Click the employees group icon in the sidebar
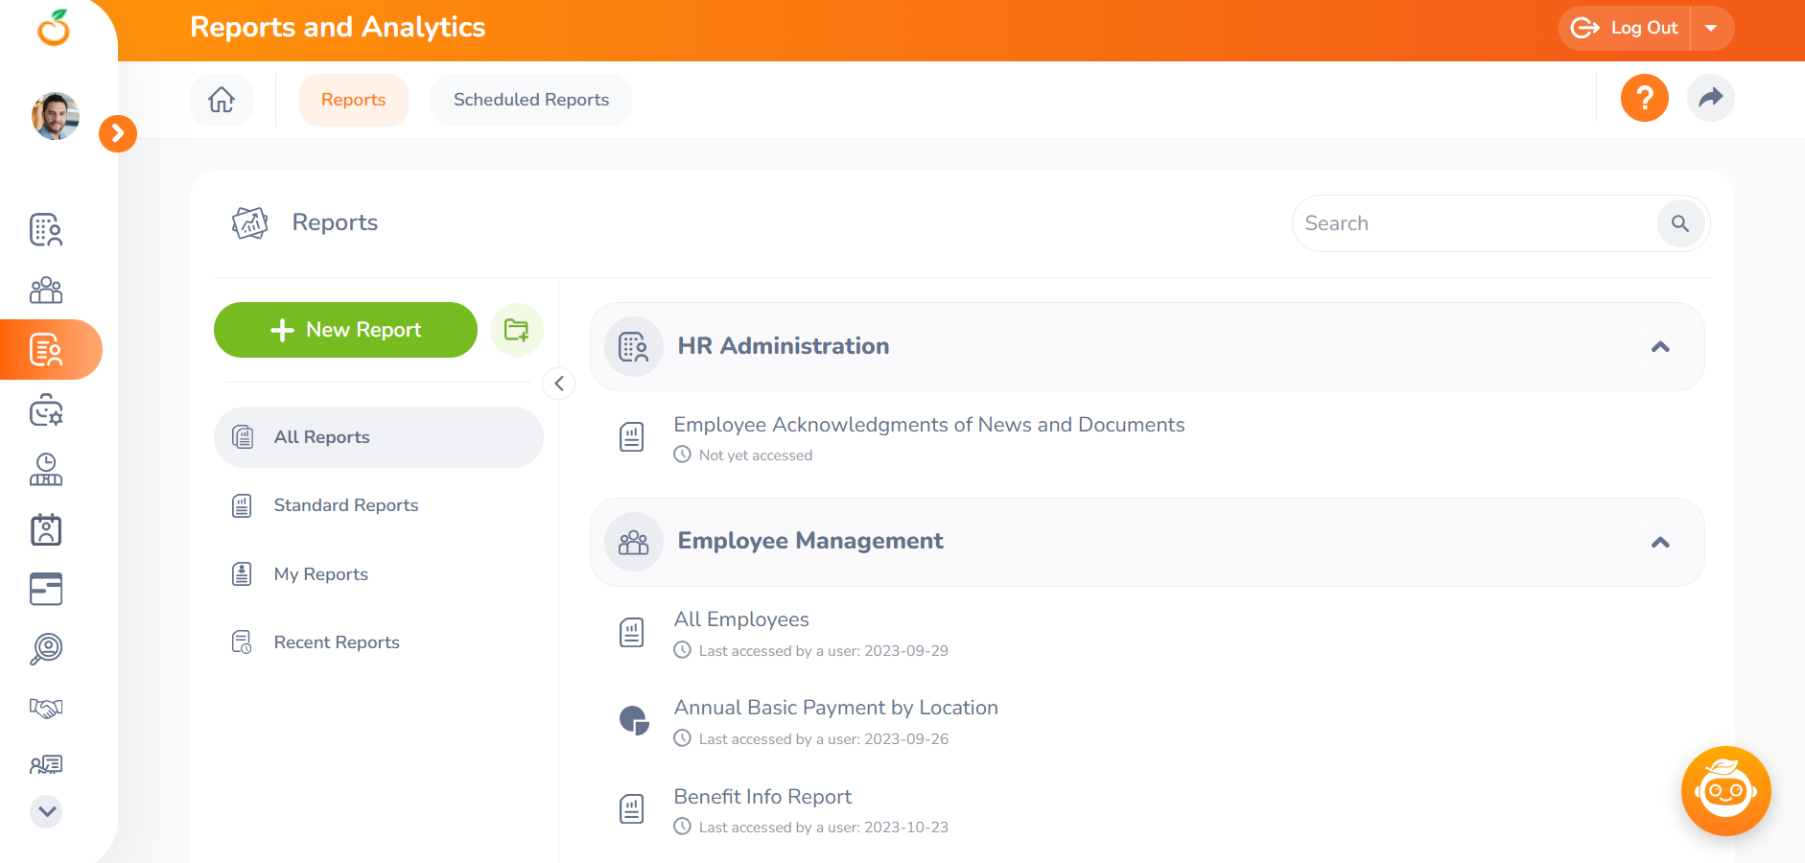Image resolution: width=1805 pixels, height=863 pixels. (x=46, y=290)
